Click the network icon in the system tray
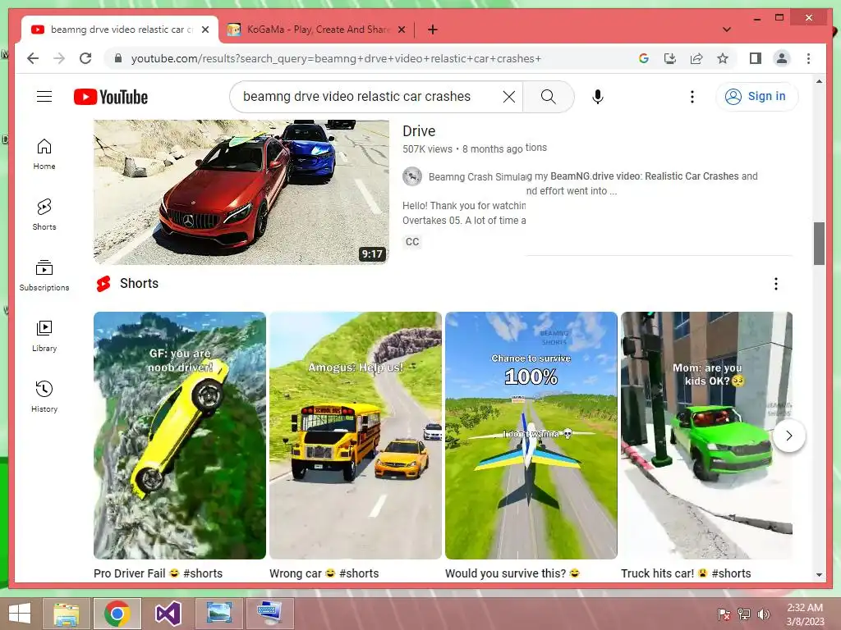The width and height of the screenshot is (841, 630). coord(744,614)
